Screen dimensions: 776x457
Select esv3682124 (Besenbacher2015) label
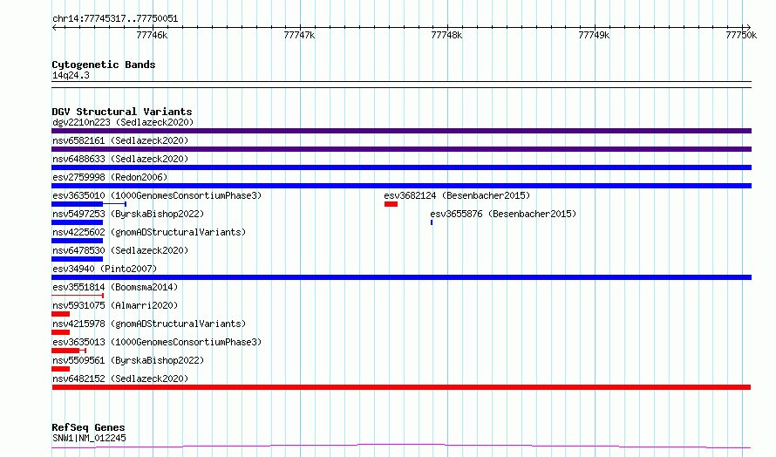tap(457, 195)
